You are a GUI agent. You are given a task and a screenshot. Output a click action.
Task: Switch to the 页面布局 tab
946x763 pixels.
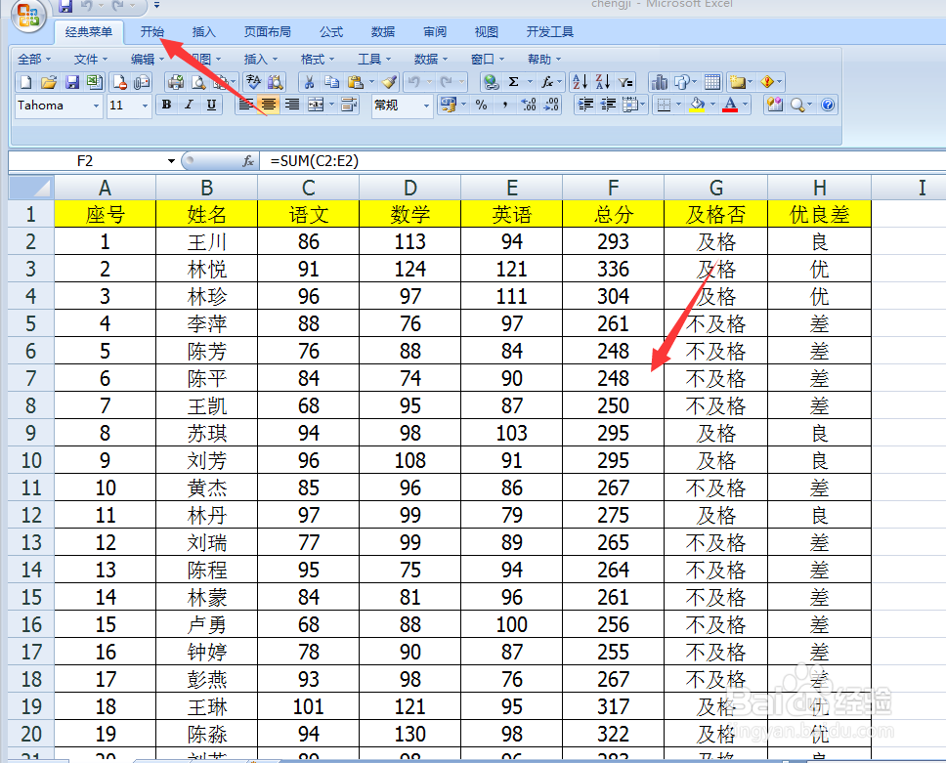point(267,32)
